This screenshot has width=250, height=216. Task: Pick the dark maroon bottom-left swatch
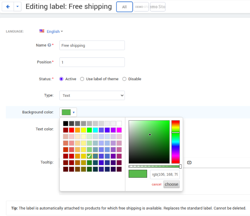pyautogui.click(x=66, y=169)
